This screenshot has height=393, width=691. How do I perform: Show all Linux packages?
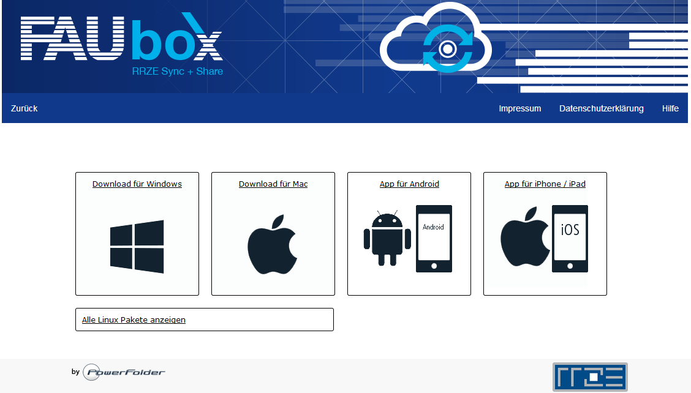pos(134,320)
